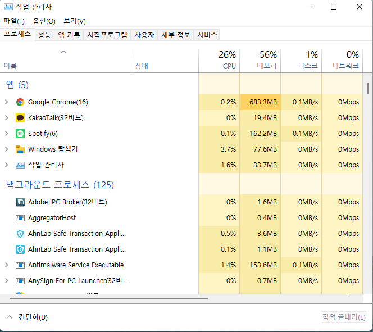Screen dimensions: 373x332
Task: Click the Windows 탐색기 folder icon
Action: click(x=20, y=149)
